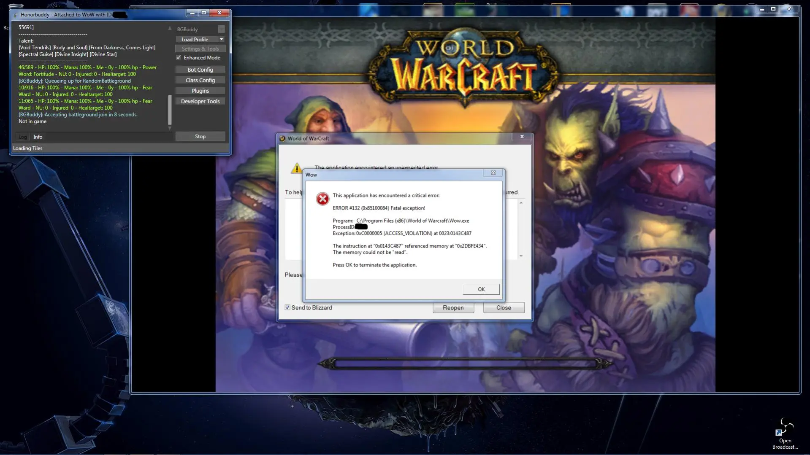Image resolution: width=810 pixels, height=455 pixels.
Task: Click the 'ERROR #132 (0x85100084) Fatal exception!' text
Action: coord(379,208)
